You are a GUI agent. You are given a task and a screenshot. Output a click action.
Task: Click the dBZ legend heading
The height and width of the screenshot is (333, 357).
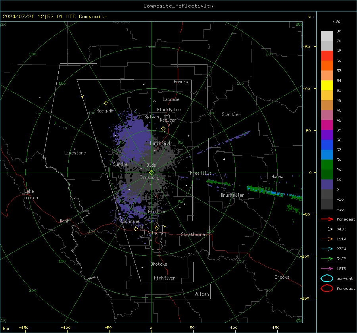pyautogui.click(x=336, y=21)
